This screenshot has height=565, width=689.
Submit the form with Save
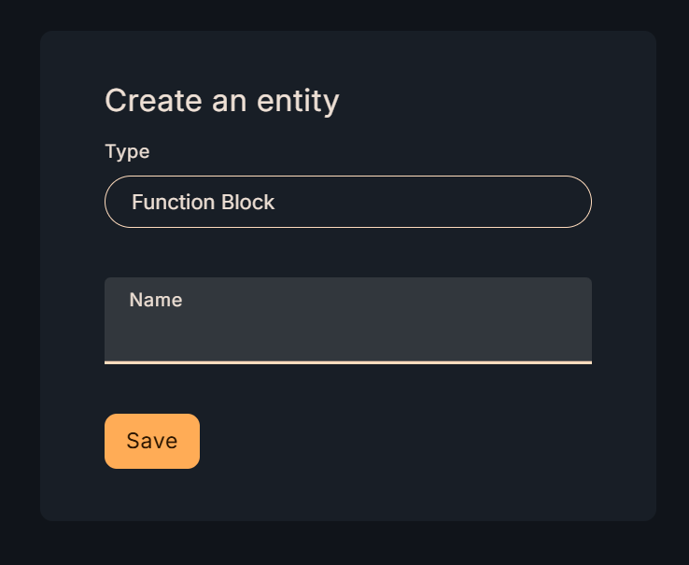tap(152, 441)
